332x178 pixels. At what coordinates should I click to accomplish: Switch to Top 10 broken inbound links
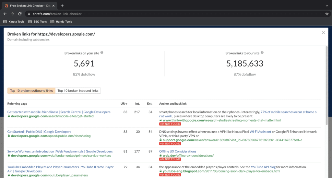coord(78,91)
